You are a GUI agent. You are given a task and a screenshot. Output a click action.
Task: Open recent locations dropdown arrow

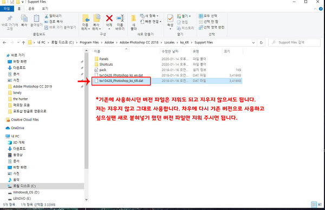click(x=18, y=42)
